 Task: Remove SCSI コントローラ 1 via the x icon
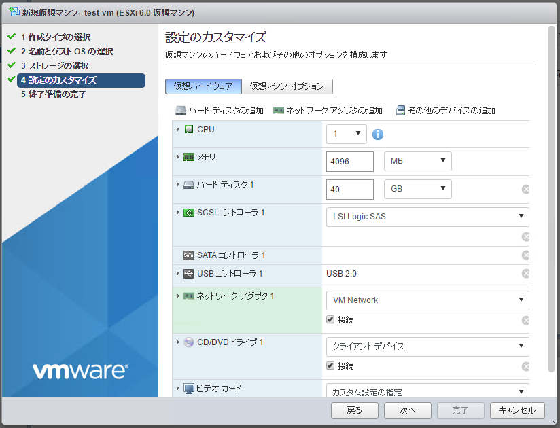525,236
